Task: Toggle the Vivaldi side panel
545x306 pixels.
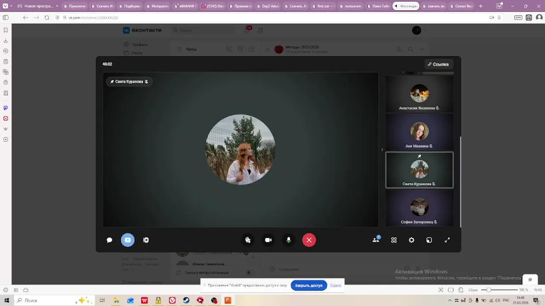Action: click(6, 17)
